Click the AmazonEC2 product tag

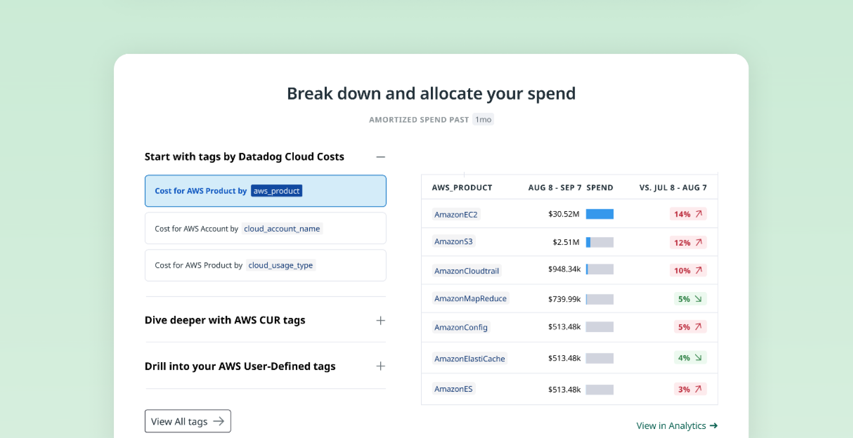[456, 214]
